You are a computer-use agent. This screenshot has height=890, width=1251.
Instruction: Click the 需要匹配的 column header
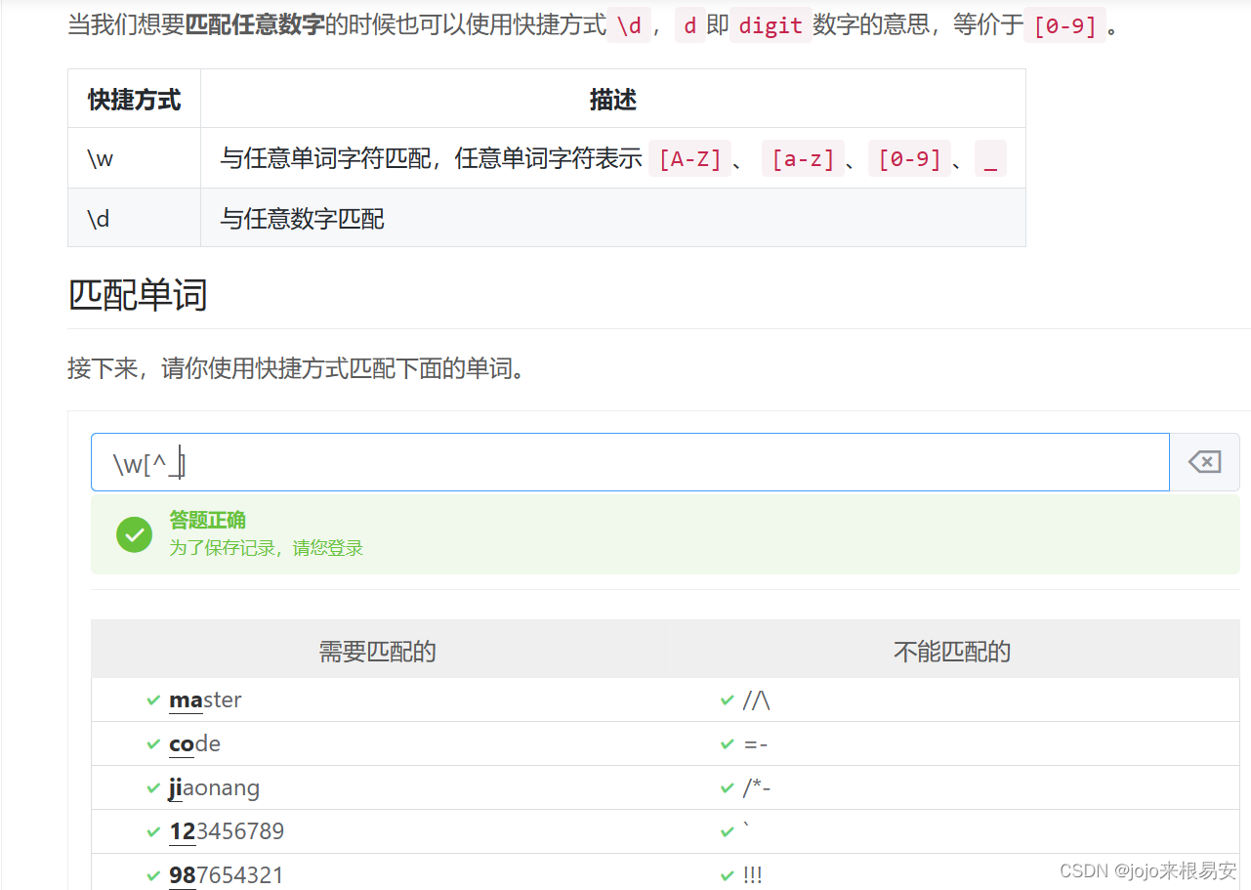click(x=377, y=652)
